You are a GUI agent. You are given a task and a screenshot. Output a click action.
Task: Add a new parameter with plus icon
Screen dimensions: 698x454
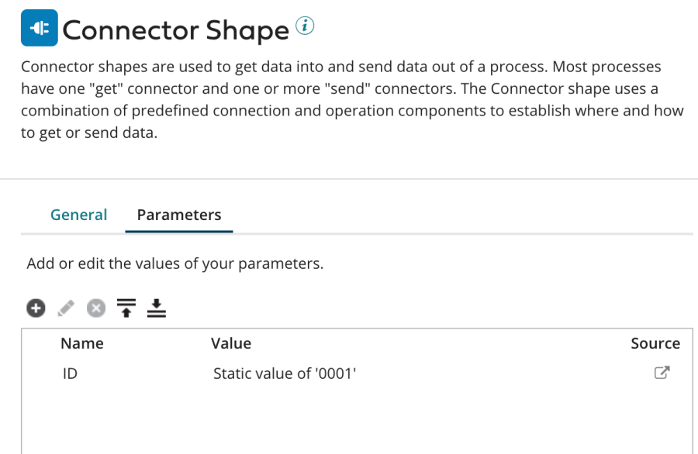coord(36,308)
